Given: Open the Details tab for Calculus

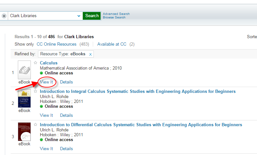Looking at the screenshot, I should (x=66, y=82).
